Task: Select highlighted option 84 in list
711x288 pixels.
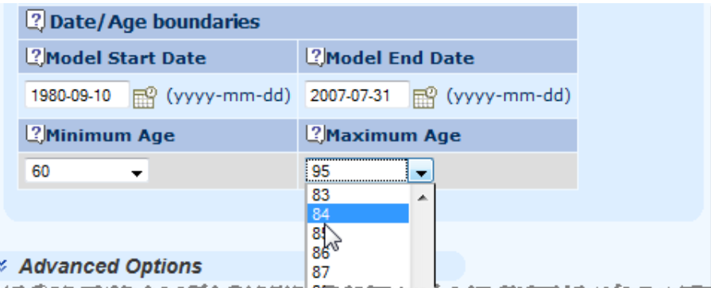Action: pos(357,213)
